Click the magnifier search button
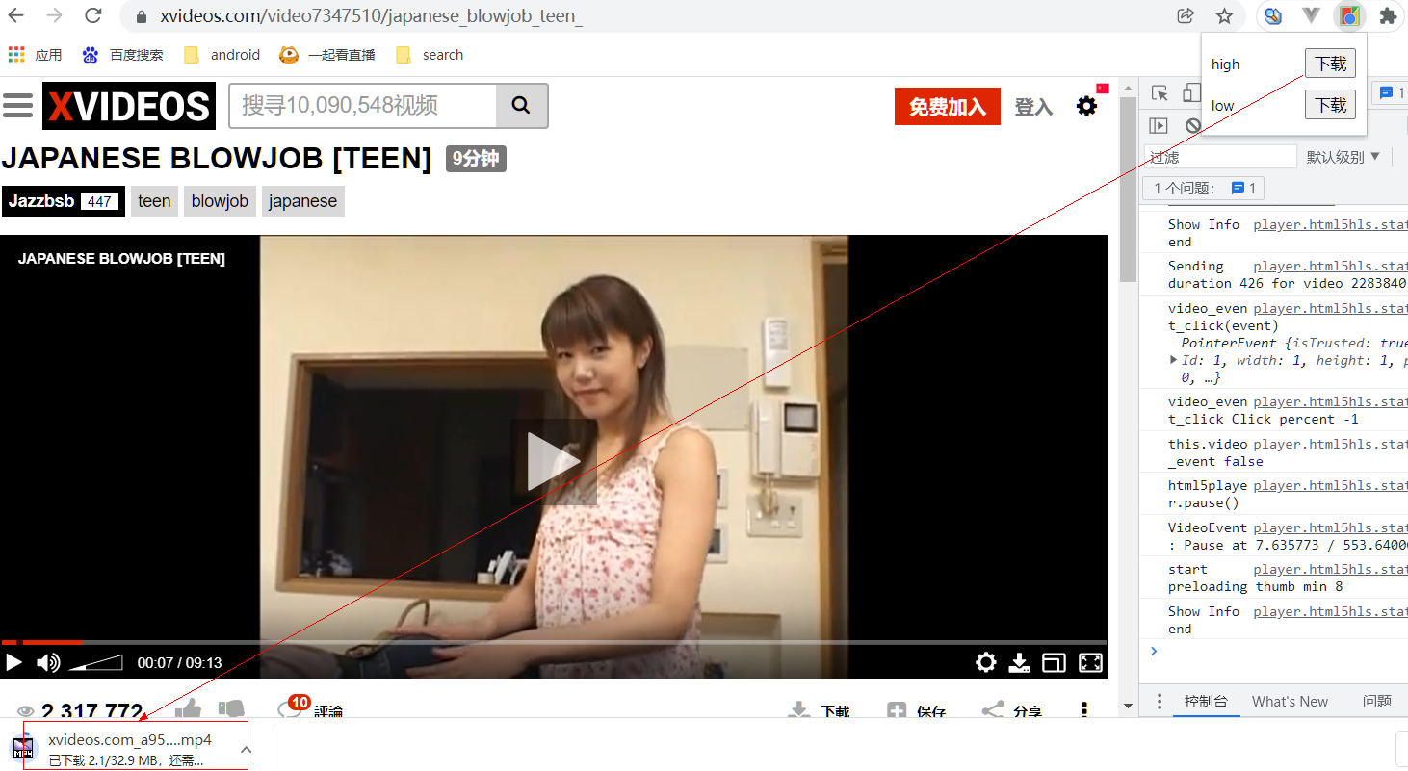The image size is (1408, 771). 521,106
